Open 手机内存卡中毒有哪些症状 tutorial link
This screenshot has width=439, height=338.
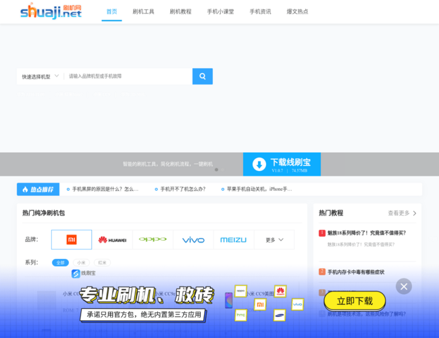pos(356,272)
